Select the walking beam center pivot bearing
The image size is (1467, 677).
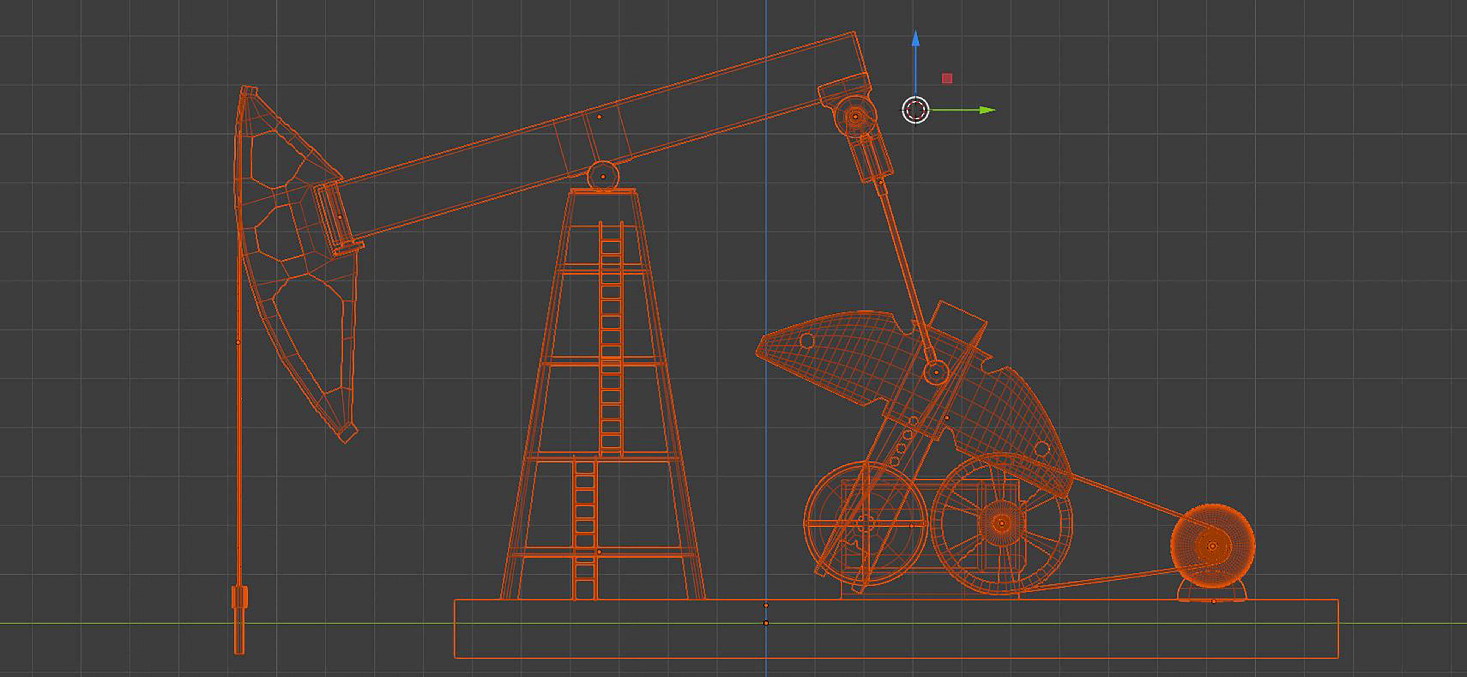coord(603,176)
